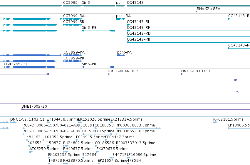250x165 pixels.
Task: Click the EK152026.5prime EST label
Action: [94, 119]
